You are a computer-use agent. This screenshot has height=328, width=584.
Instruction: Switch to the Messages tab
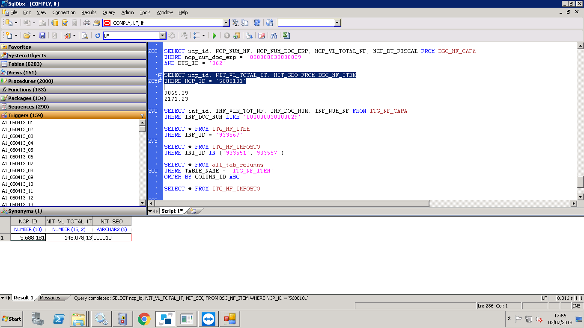(x=50, y=298)
